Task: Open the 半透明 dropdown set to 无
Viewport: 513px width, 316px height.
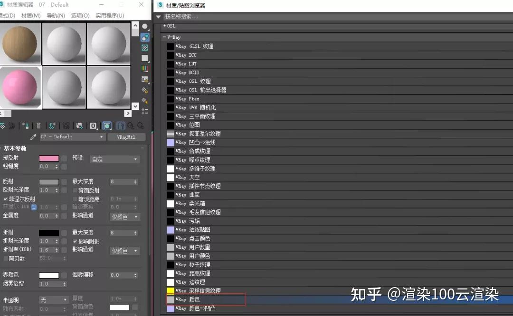Action: tap(54, 299)
